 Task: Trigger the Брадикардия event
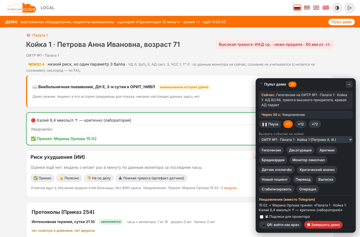coord(273,160)
